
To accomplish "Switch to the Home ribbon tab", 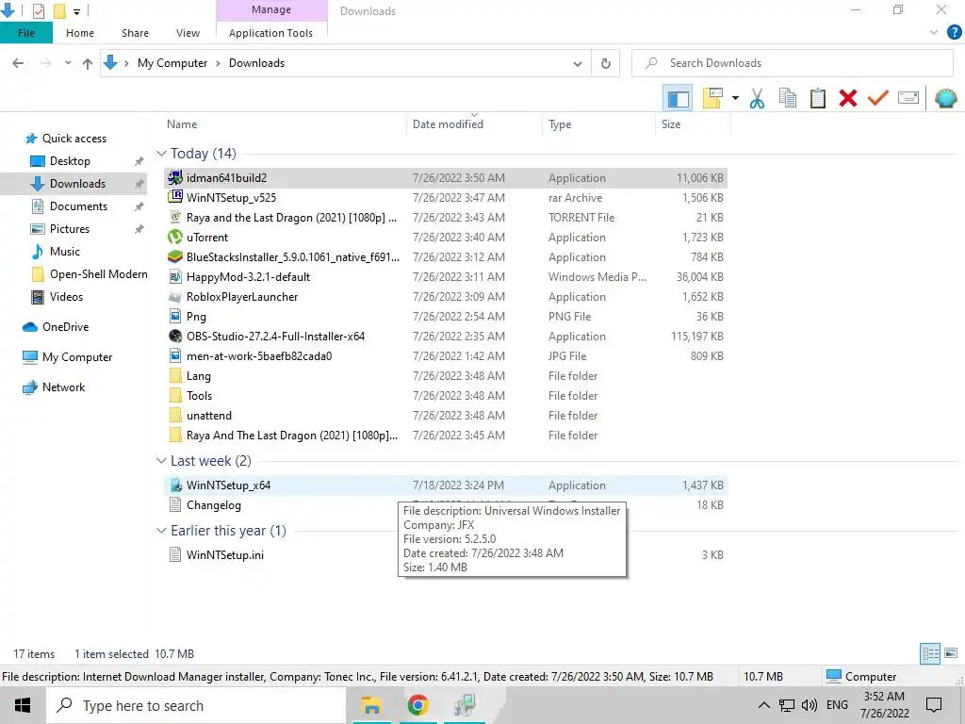I will 80,33.
